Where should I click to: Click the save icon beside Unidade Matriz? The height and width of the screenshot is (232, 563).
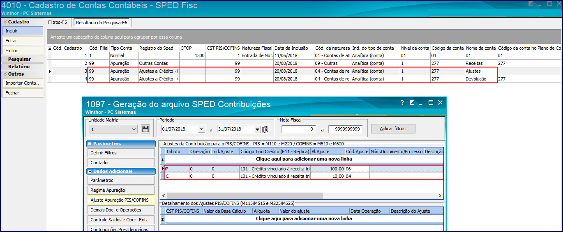145,129
